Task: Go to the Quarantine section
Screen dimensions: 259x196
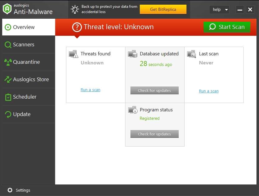Action: 29,62
